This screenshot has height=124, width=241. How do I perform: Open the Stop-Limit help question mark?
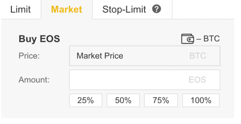coord(156,9)
